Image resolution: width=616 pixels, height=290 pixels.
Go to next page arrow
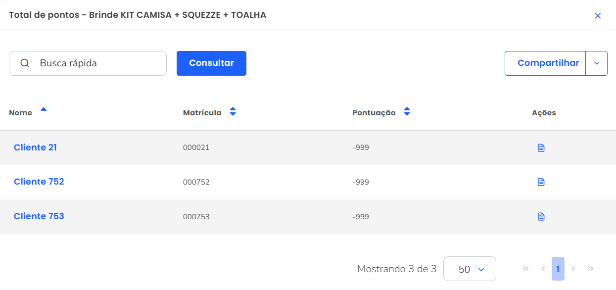(x=573, y=269)
